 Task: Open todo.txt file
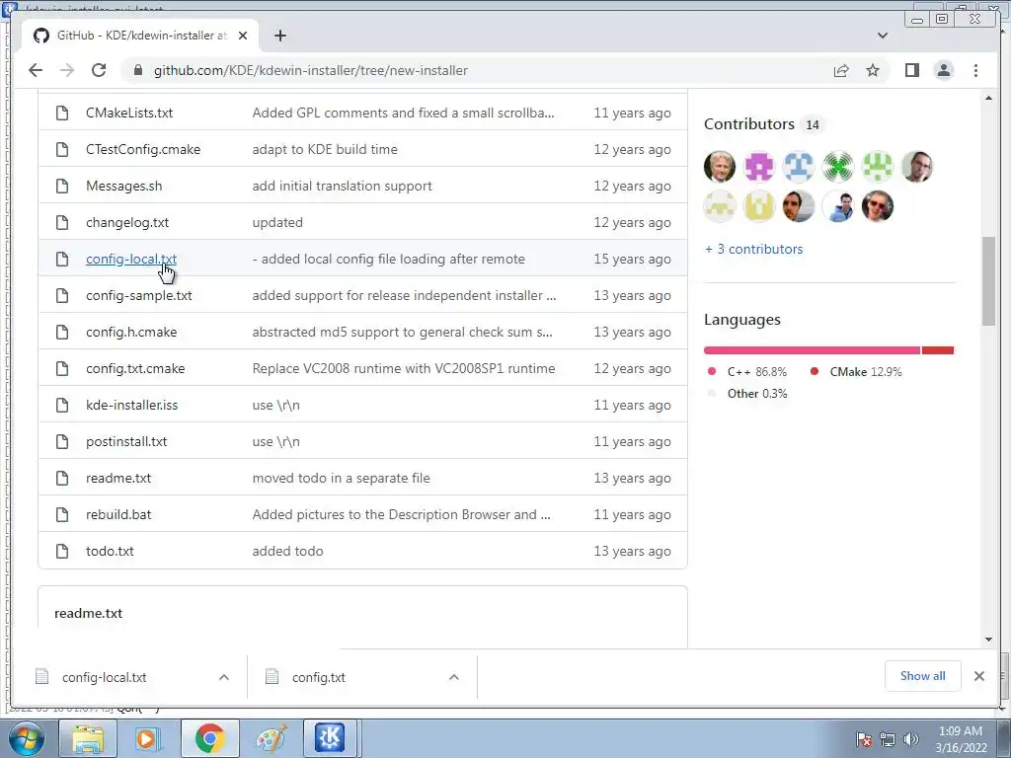(x=110, y=551)
